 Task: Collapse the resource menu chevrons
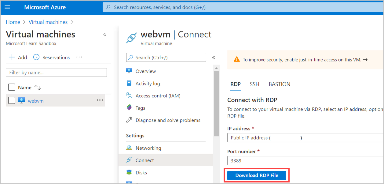coord(214,58)
